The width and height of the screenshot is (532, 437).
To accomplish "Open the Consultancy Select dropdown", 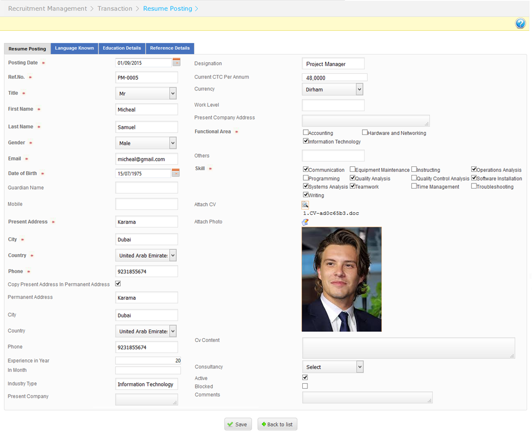I will [332, 366].
